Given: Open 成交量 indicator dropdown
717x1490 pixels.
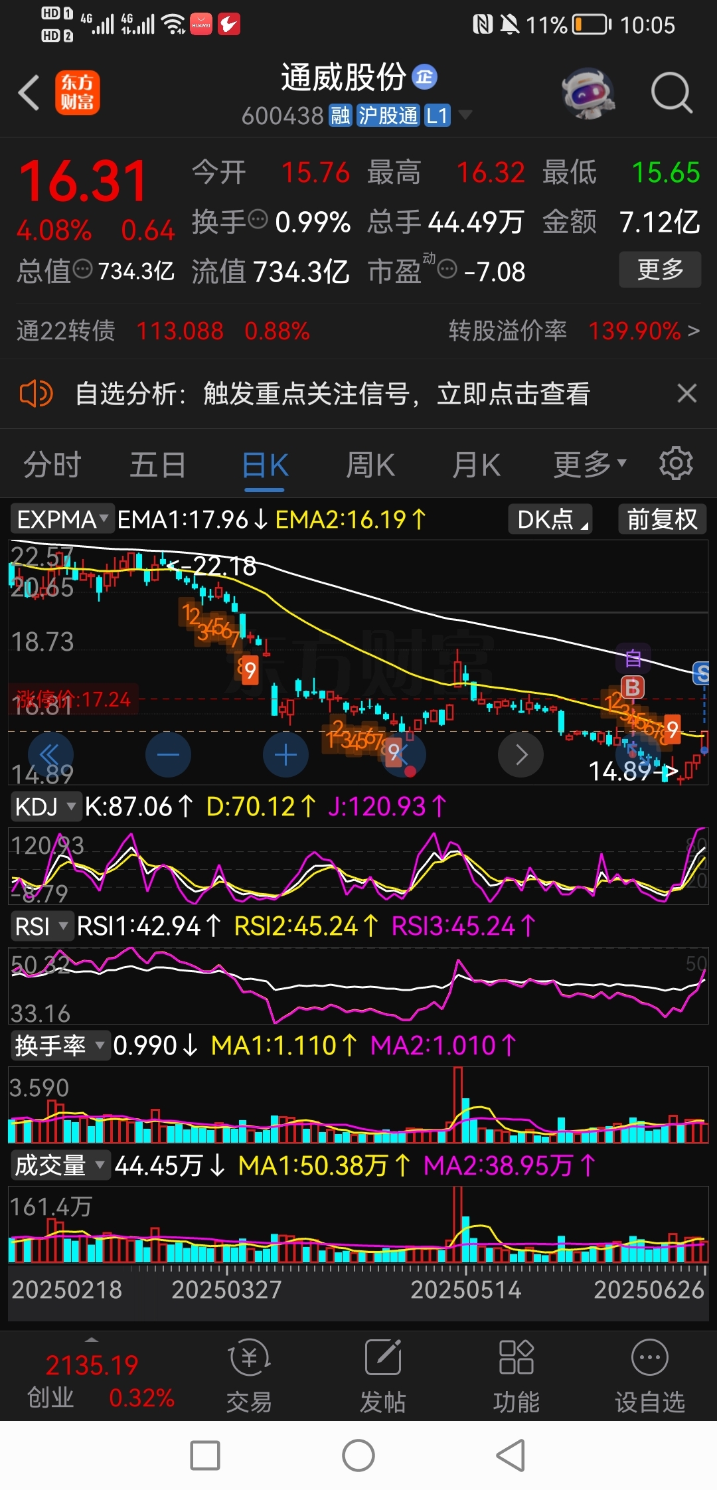Looking at the screenshot, I should [60, 1165].
